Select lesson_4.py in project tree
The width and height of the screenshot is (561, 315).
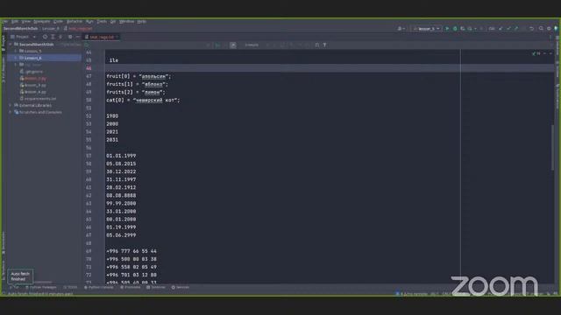click(x=35, y=92)
